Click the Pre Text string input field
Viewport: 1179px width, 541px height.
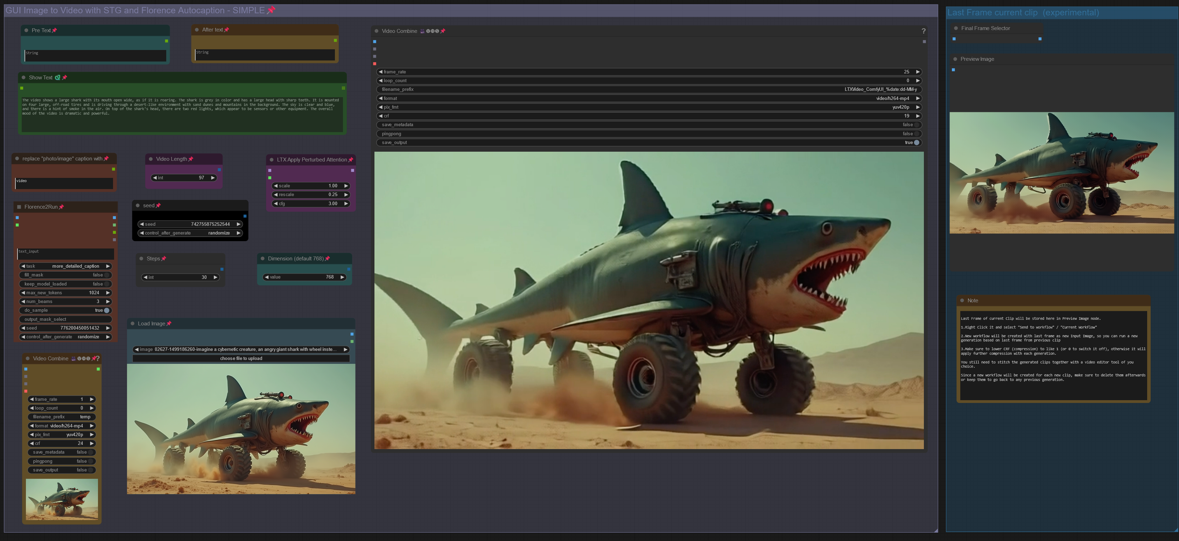pos(95,55)
